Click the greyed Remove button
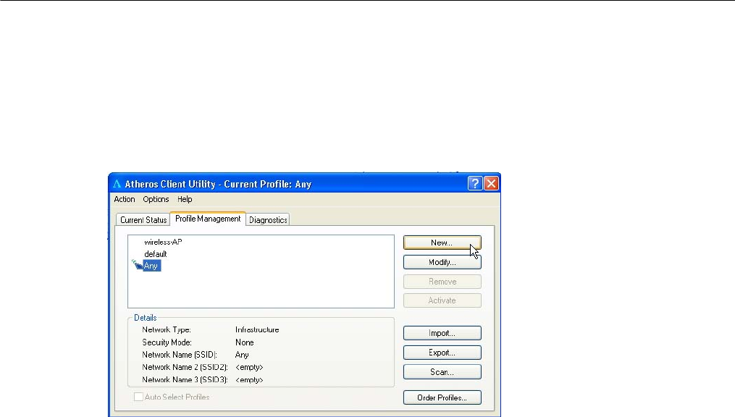 coord(442,282)
